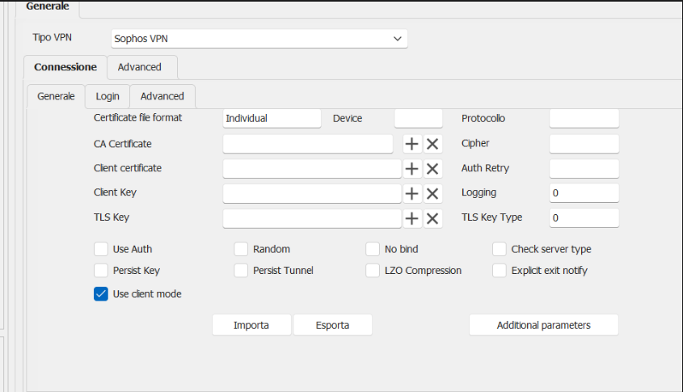
Task: Open the Advanced tab next to Connessione
Action: click(140, 67)
